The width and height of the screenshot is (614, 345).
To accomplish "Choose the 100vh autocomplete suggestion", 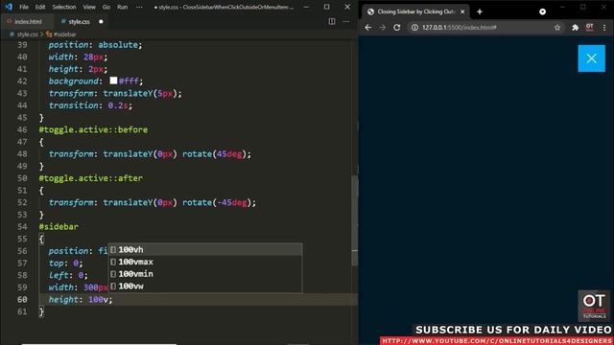I will click(205, 249).
